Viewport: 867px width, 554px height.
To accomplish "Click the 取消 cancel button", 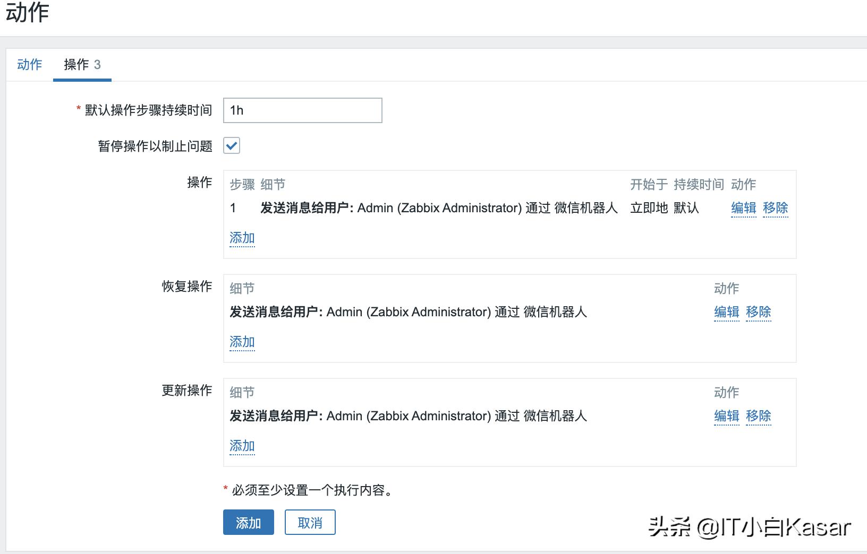I will (310, 522).
